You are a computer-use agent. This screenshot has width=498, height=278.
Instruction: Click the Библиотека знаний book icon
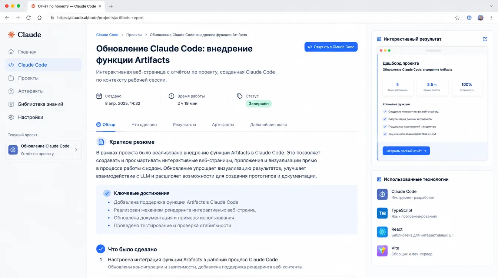click(11, 104)
